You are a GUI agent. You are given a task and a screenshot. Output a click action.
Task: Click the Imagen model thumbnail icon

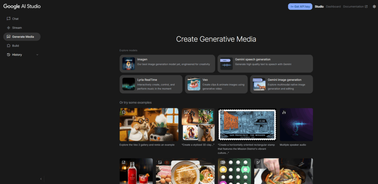coord(128,64)
